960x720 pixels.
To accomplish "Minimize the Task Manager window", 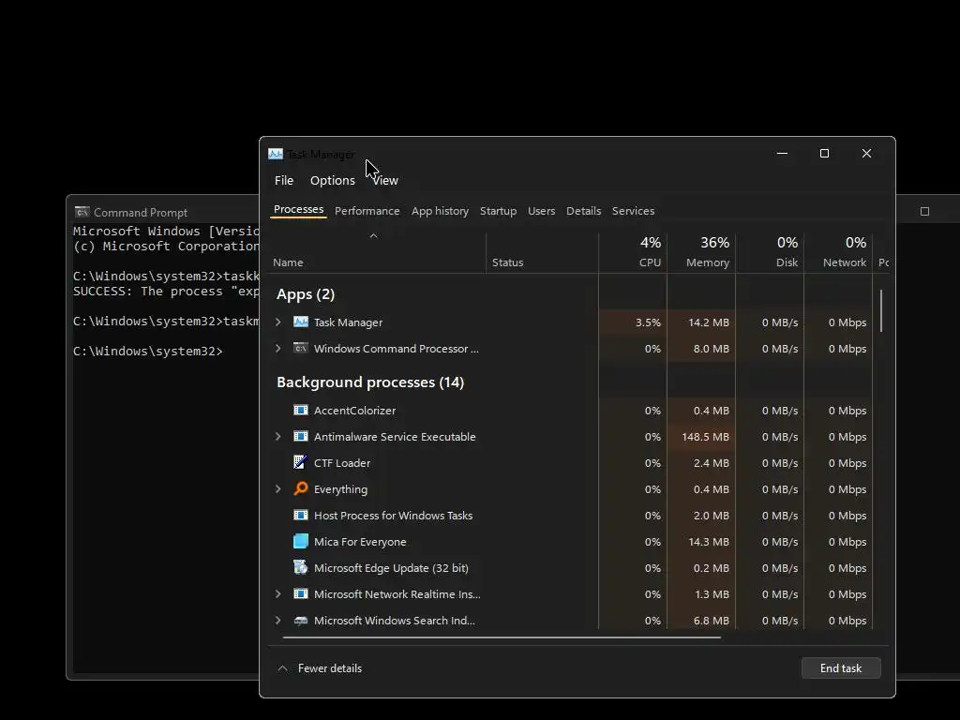I will [783, 154].
